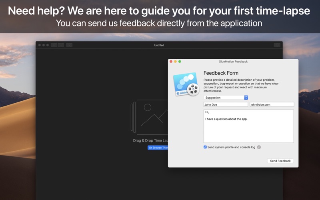Open the dropdown arrow toolbar button

coord(69,45)
